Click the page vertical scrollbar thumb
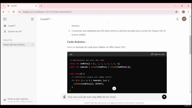This screenshot has width=192, height=108. click(190, 45)
